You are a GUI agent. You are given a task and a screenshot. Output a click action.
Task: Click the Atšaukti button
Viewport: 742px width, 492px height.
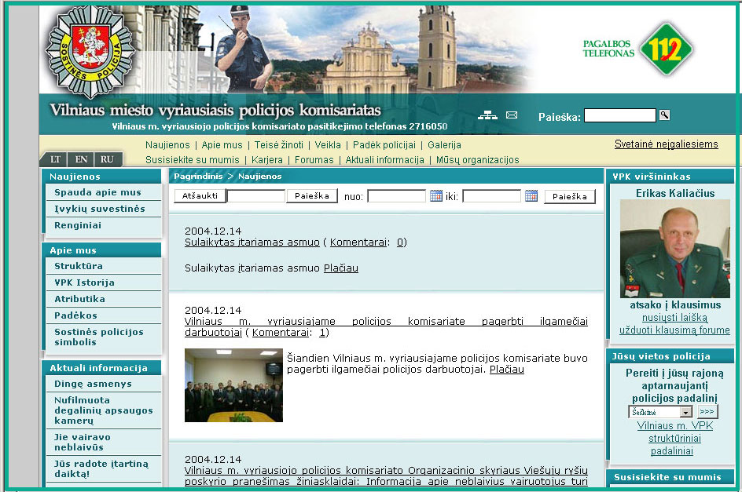[200, 196]
